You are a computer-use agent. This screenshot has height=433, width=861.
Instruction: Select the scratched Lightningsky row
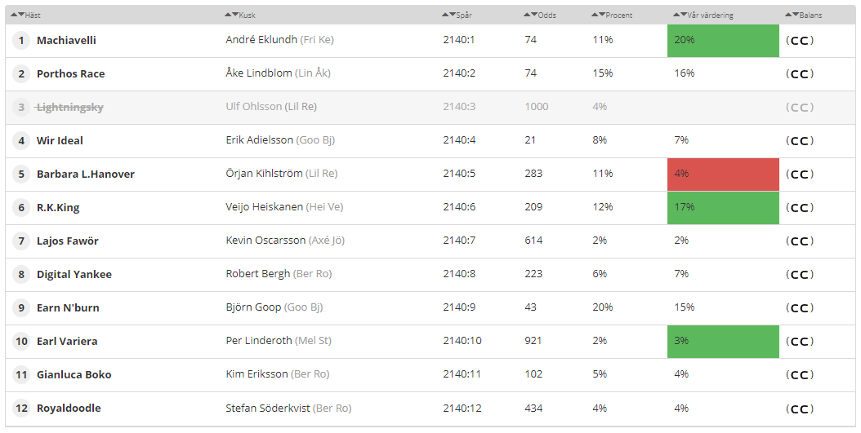coord(430,108)
